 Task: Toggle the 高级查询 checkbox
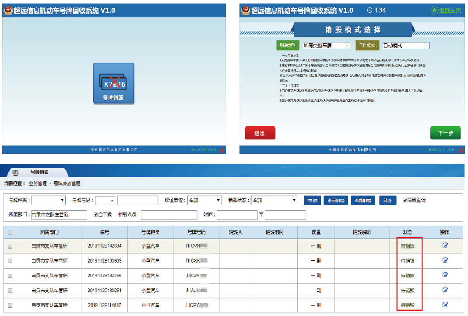[x=405, y=200]
